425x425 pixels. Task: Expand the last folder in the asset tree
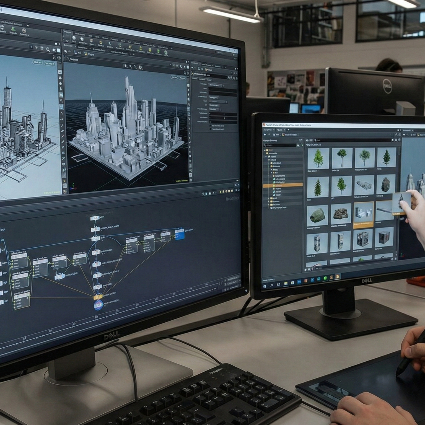point(269,208)
